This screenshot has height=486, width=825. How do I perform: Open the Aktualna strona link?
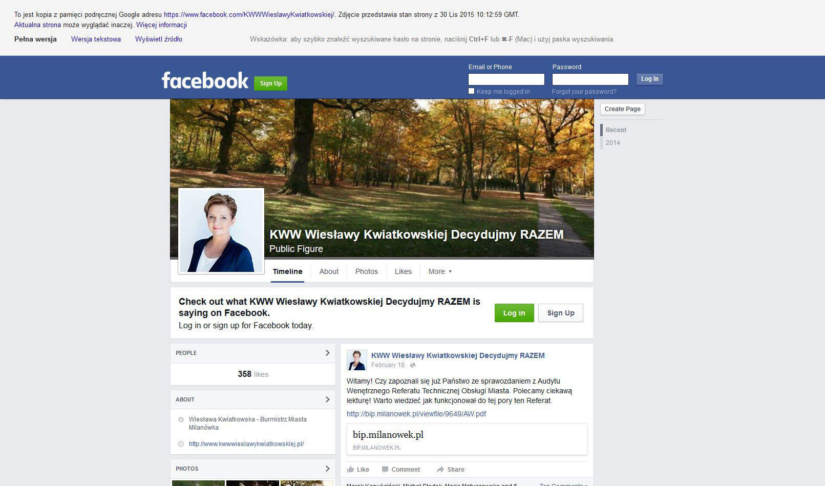37,25
